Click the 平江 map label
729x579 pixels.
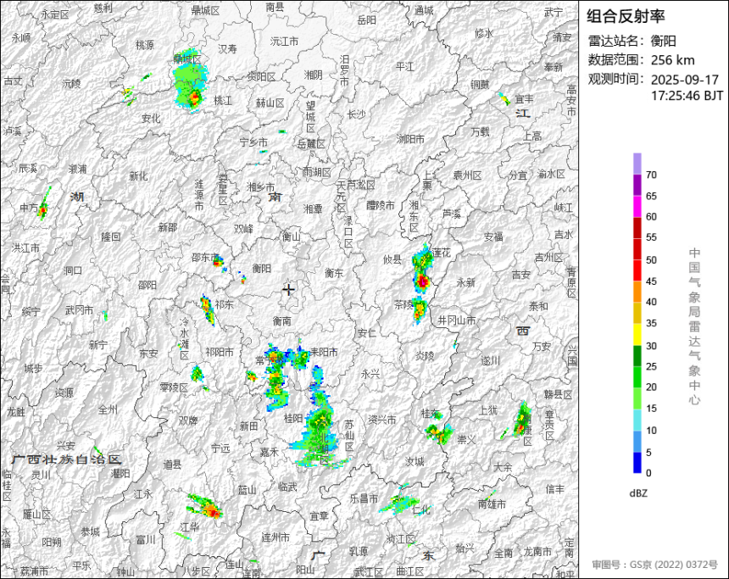tap(404, 66)
